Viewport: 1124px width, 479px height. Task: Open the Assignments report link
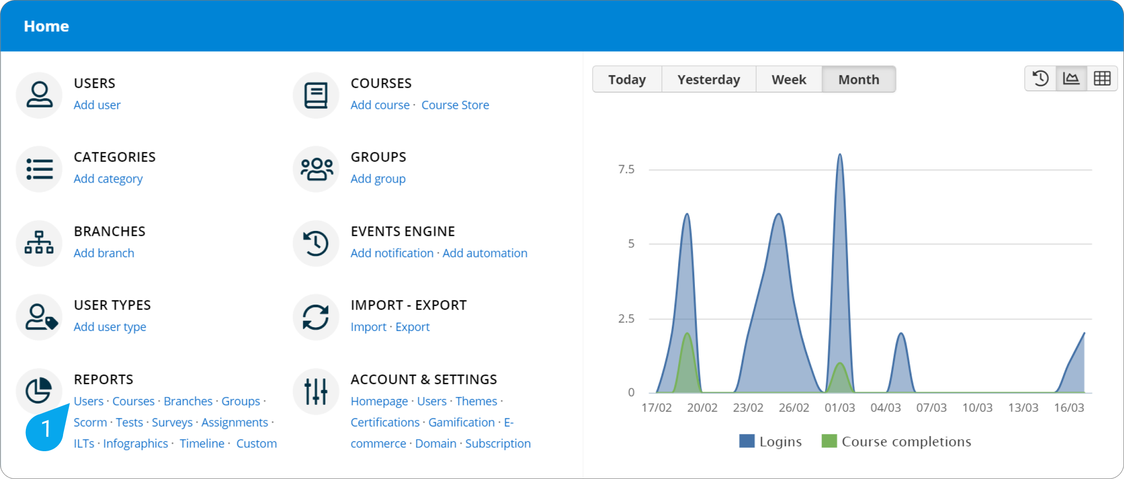point(234,422)
